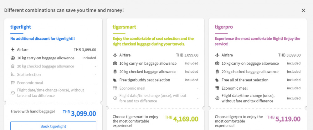Screen dimensions: 313x130
Task: Click the date change clock icon in tigerpro
Action: click(x=217, y=98)
